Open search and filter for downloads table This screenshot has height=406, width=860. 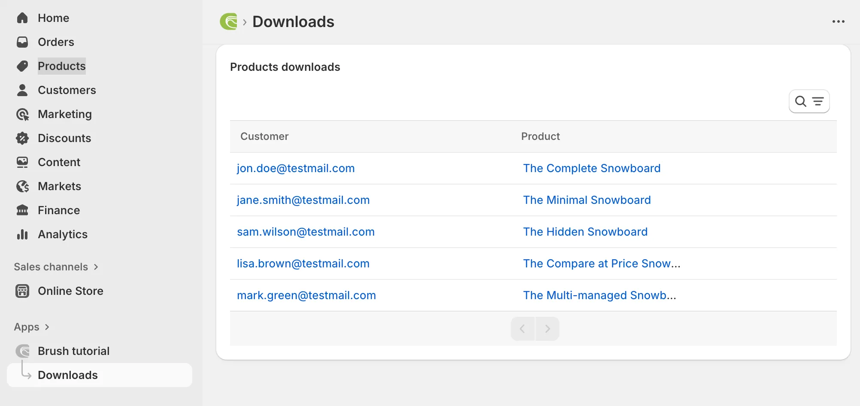pyautogui.click(x=809, y=101)
